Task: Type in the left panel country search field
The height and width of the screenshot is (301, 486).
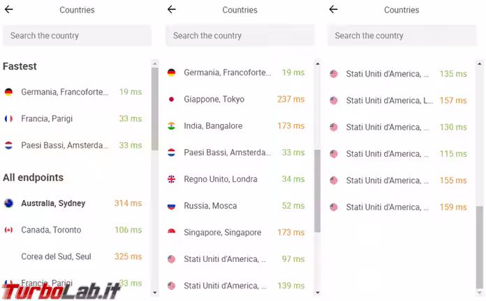Action: [x=77, y=36]
